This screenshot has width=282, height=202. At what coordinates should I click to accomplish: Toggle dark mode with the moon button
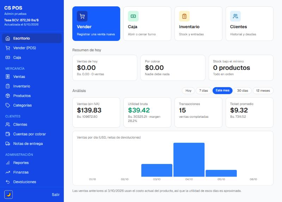pyautogui.click(x=8, y=195)
